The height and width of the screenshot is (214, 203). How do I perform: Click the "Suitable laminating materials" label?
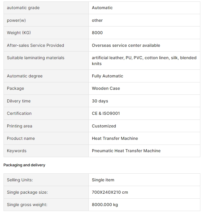click(35, 58)
